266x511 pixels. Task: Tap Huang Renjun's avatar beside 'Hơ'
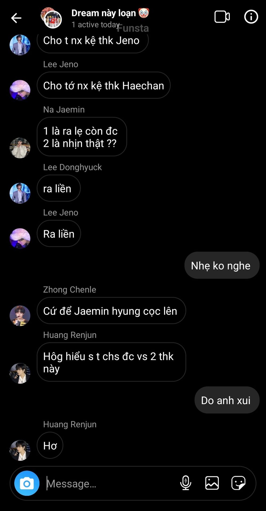(x=20, y=450)
